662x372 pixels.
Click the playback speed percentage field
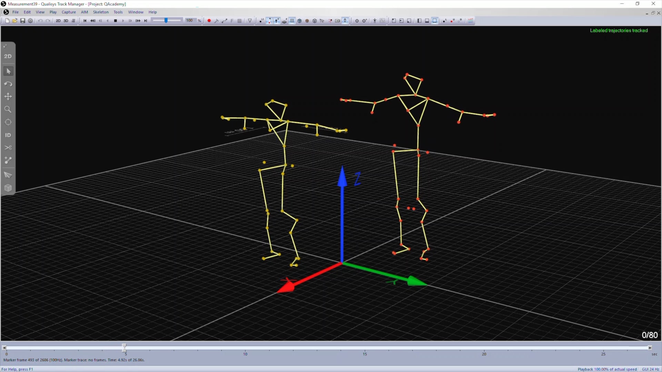pyautogui.click(x=190, y=21)
